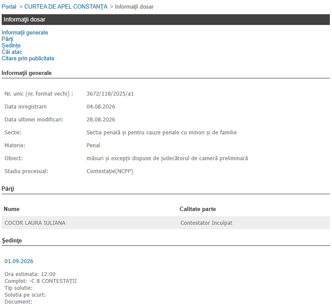Click the Materie value Penal
Image resolution: width=332 pixels, height=307 pixels.
point(93,145)
